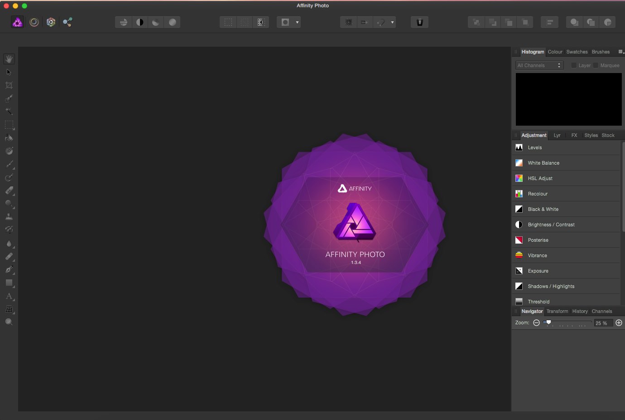Select the Move tool arrow
625x420 pixels.
(9, 72)
